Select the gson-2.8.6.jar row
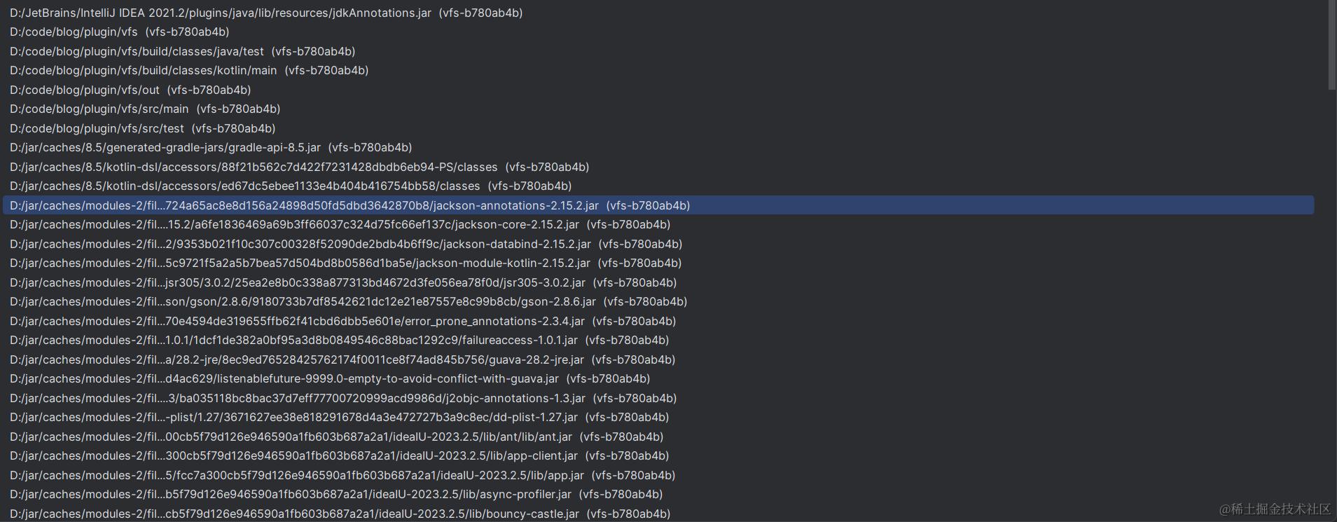The width and height of the screenshot is (1337, 522). (658, 301)
